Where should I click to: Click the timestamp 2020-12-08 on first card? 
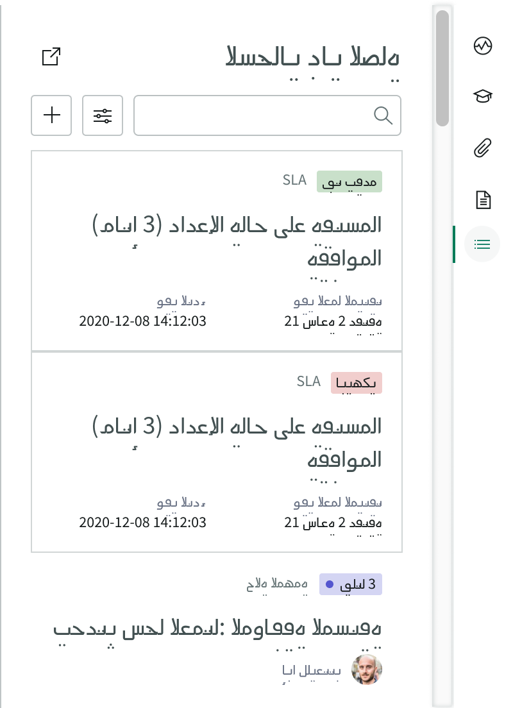coord(142,321)
